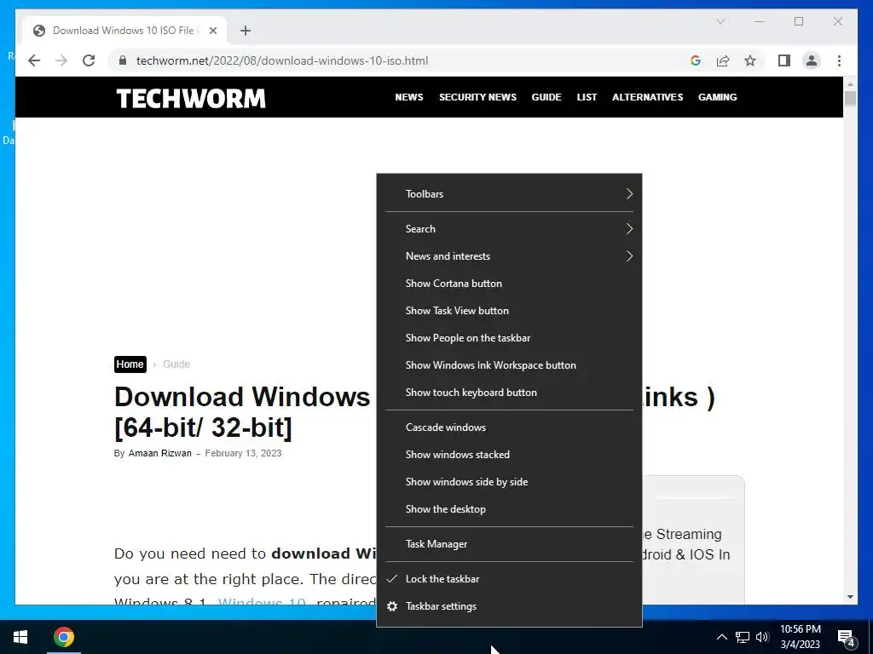This screenshot has height=654, width=873.
Task: Open Chrome's three-dot menu
Action: (x=839, y=60)
